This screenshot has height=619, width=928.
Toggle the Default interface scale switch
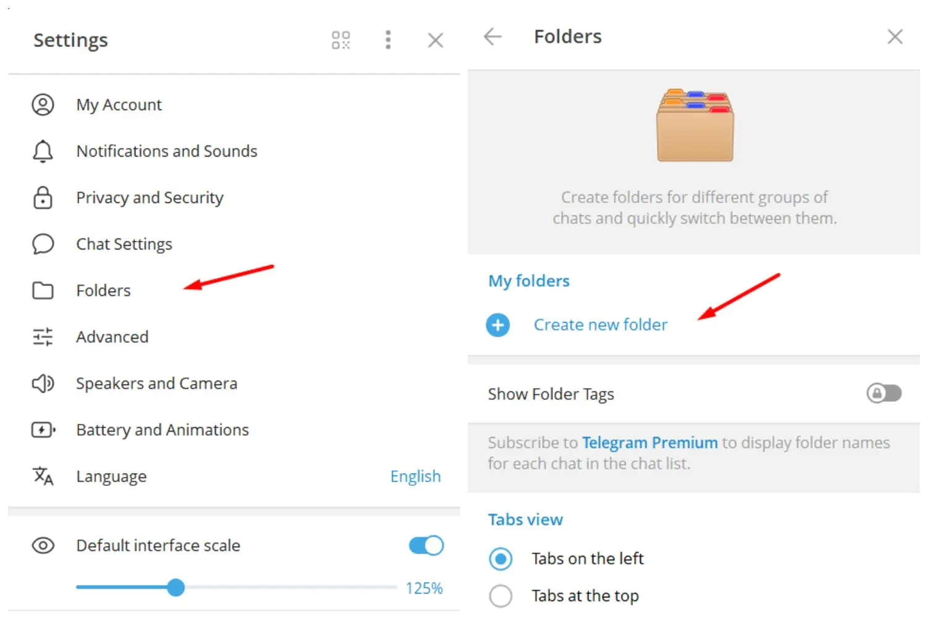point(426,545)
